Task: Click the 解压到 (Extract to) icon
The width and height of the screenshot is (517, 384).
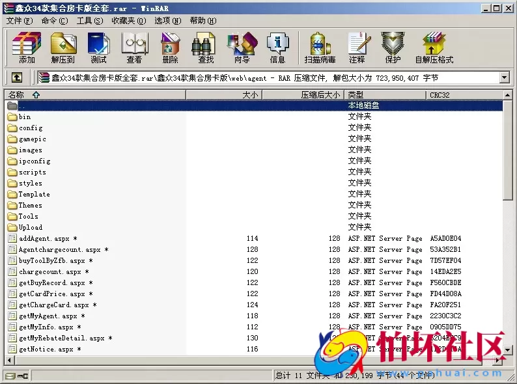Action: pos(63,48)
